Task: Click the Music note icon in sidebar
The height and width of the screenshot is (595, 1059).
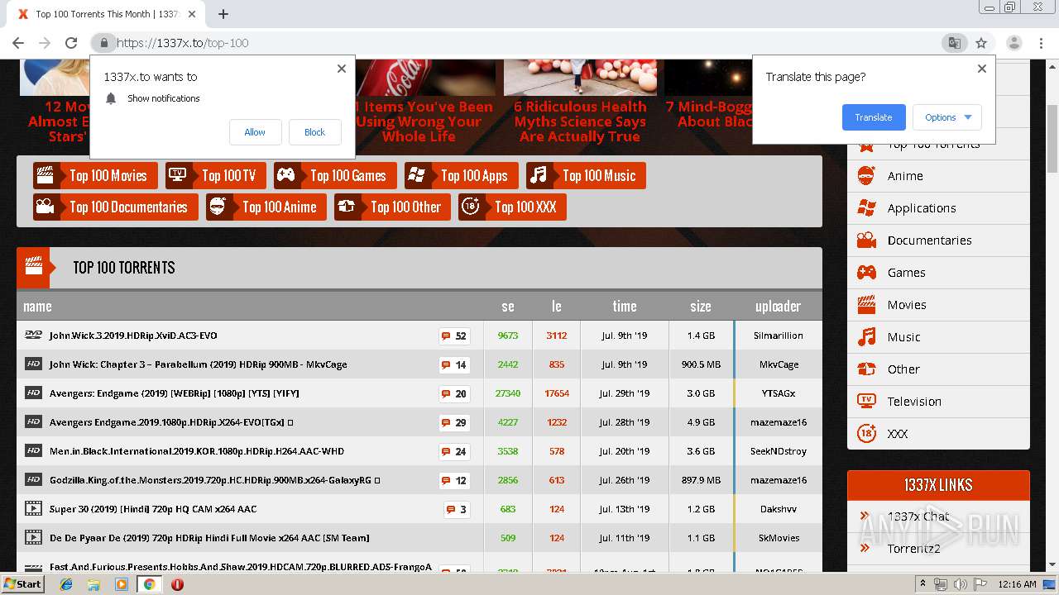Action: (x=866, y=336)
